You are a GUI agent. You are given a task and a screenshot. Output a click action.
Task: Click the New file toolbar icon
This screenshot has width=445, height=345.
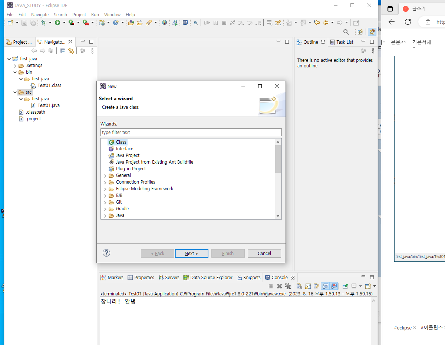click(x=10, y=23)
